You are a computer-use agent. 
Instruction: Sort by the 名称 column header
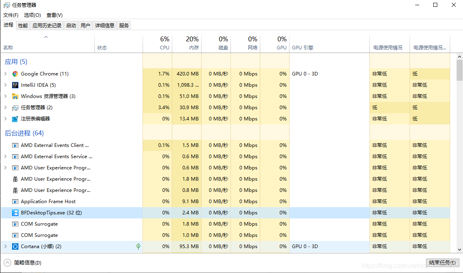[x=47, y=44]
